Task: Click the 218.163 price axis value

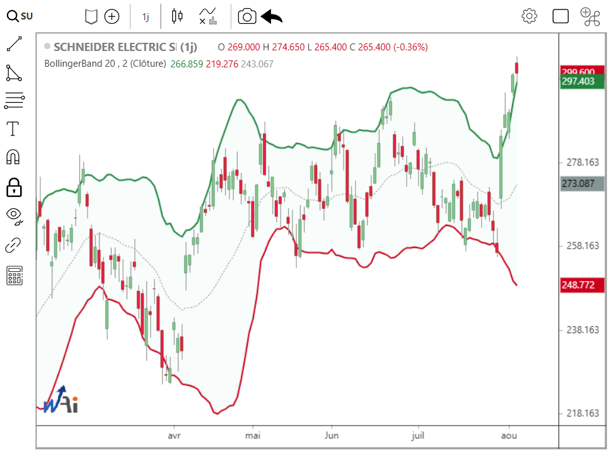Action: click(x=582, y=413)
